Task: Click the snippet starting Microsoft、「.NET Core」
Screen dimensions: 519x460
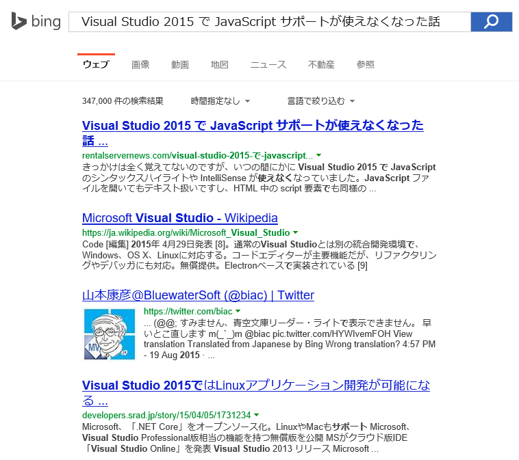Action: [x=246, y=437]
